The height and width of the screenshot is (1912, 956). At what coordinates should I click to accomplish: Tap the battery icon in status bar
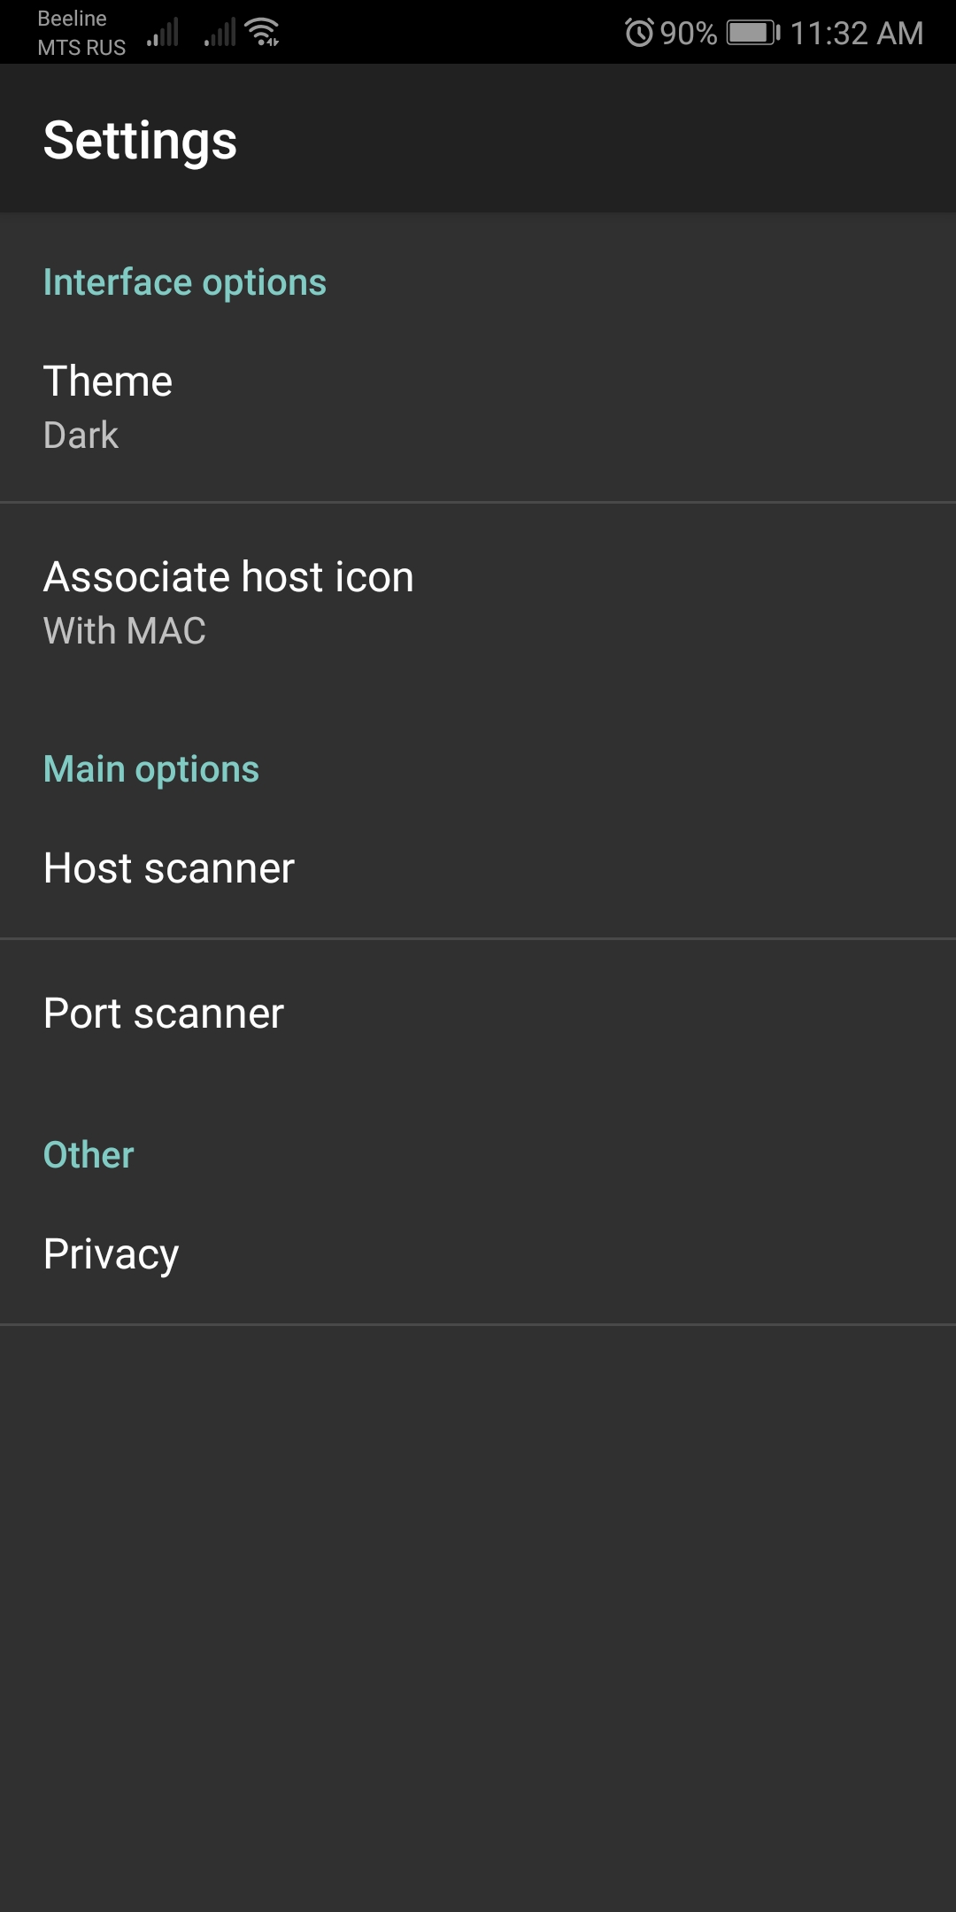753,33
